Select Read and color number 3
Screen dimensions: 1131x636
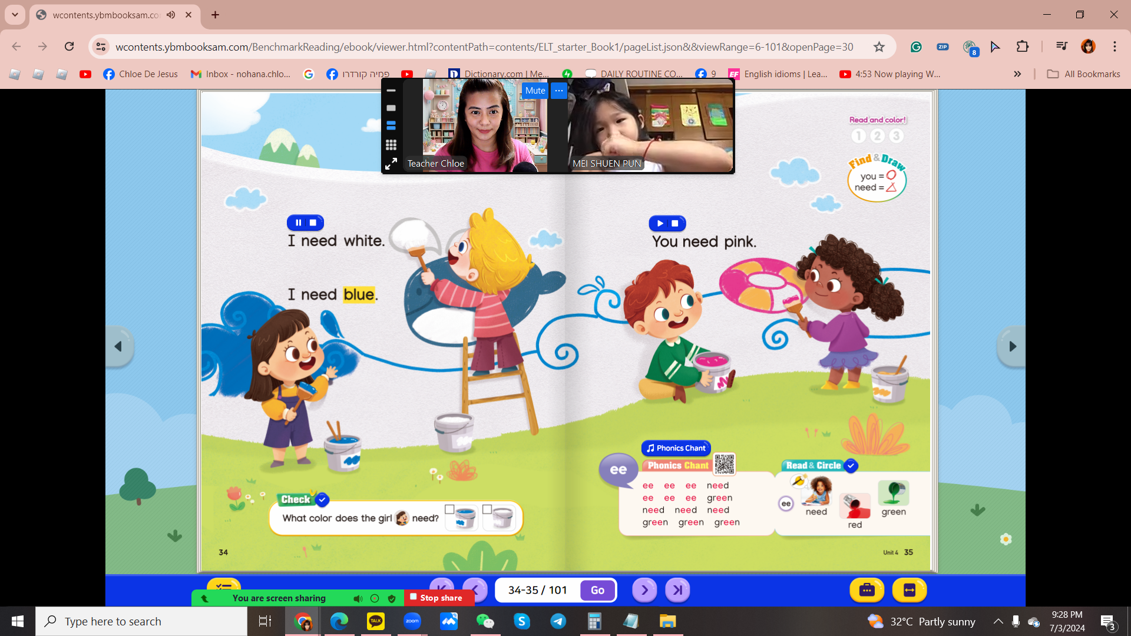(x=896, y=136)
